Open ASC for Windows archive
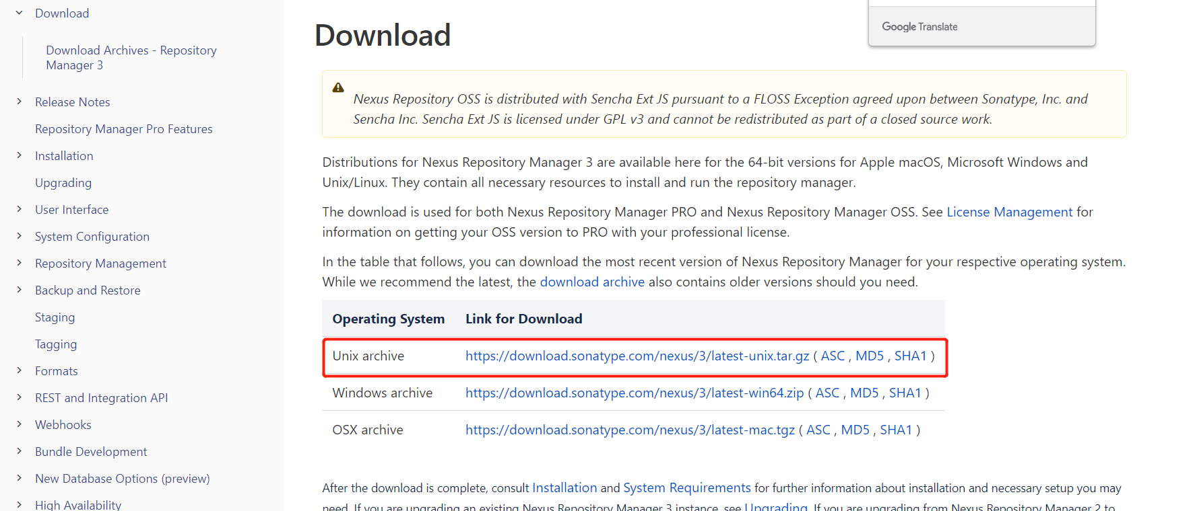The height and width of the screenshot is (511, 1195). [827, 393]
